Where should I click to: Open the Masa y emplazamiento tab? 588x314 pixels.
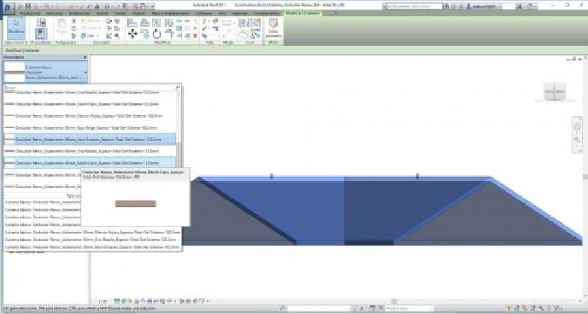point(170,14)
